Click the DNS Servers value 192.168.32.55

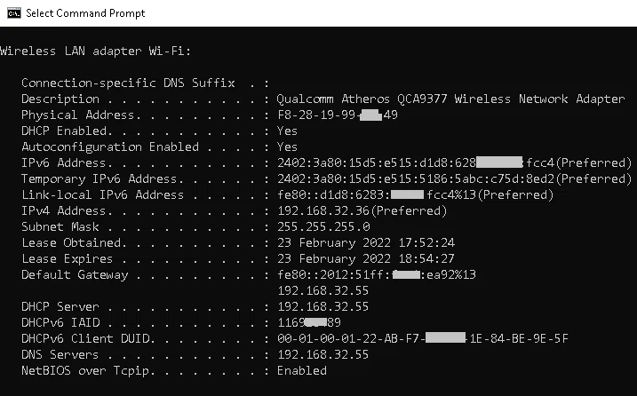[x=323, y=354]
